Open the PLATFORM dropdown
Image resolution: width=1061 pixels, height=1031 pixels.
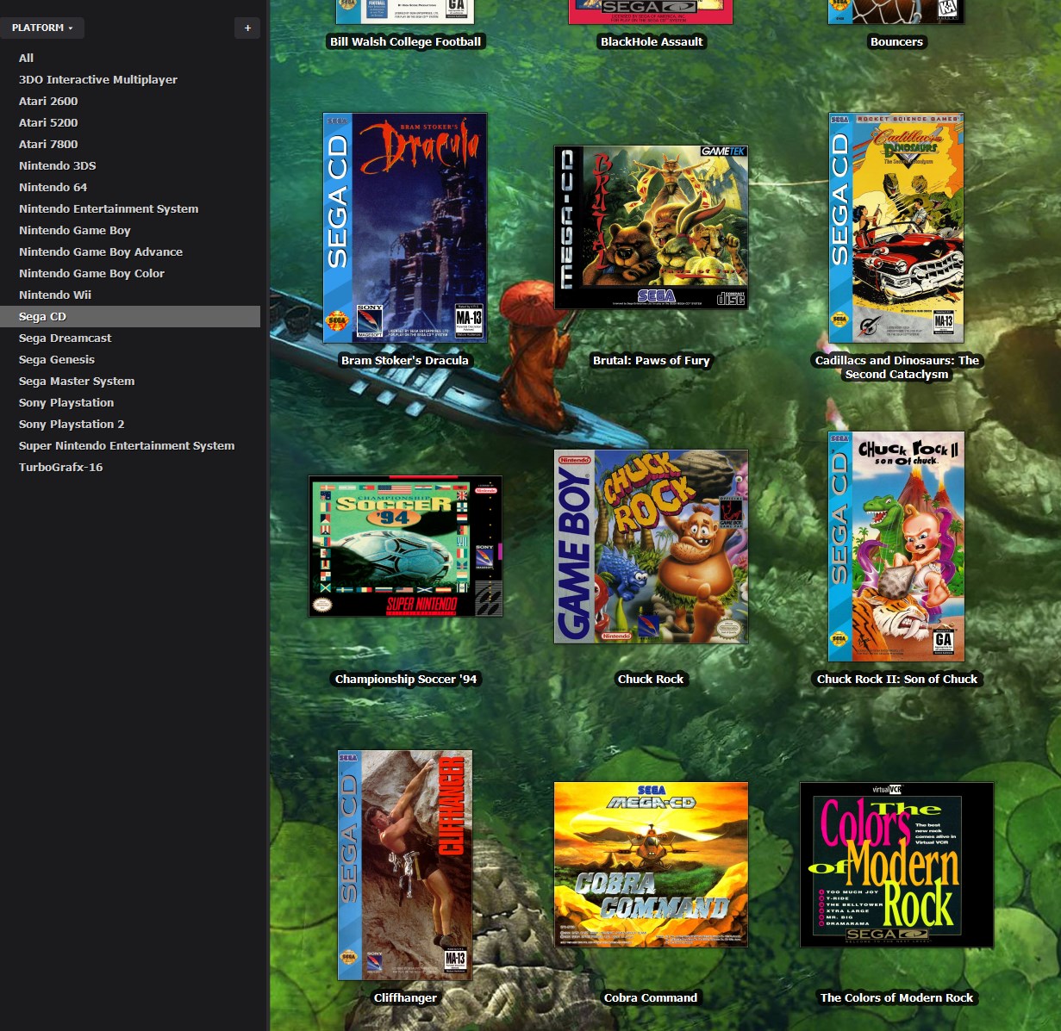pos(42,28)
